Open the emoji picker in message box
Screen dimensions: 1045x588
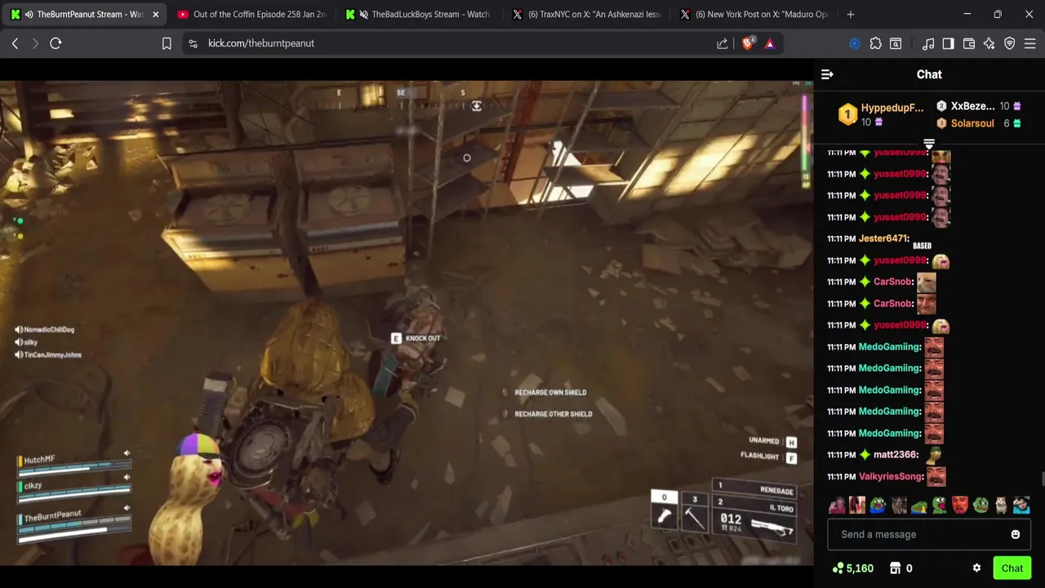coord(1016,534)
